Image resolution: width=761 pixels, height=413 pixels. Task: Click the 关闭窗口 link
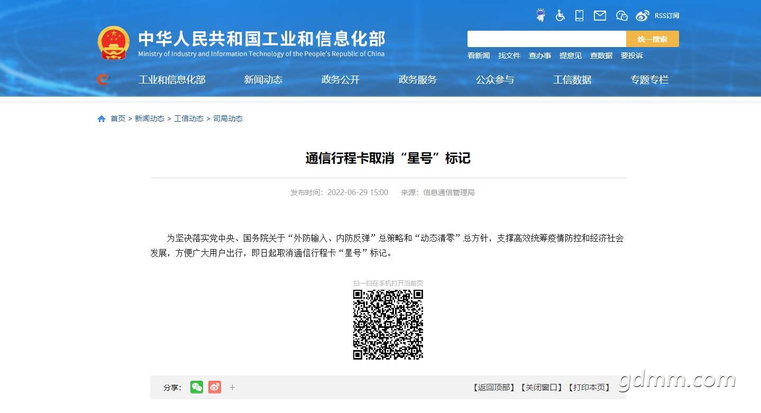tap(542, 388)
